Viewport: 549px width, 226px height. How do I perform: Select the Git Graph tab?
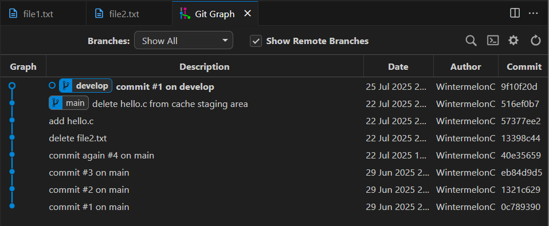tap(215, 14)
